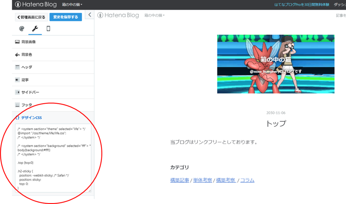Open the 箱の中の猫 blog dropdown in top bar
Viewport: 346px width, 204px height.
[x=72, y=4]
